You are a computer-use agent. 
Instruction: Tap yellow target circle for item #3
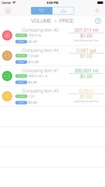click(x=7, y=96)
